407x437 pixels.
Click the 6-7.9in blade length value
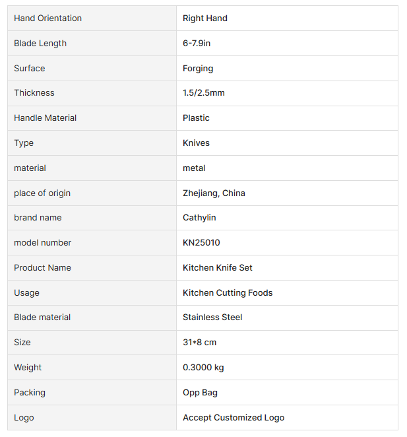pyautogui.click(x=197, y=44)
